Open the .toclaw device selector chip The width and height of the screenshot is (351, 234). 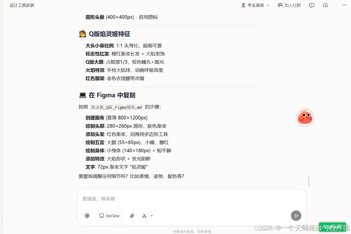point(109,216)
